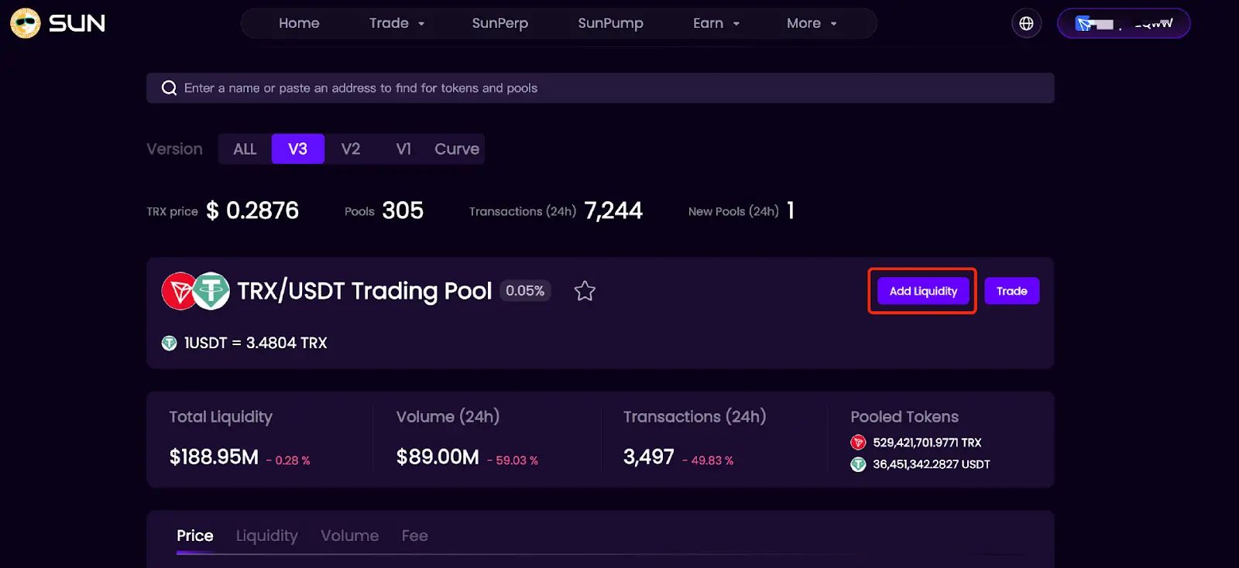Select the Curve version option

coord(456,149)
